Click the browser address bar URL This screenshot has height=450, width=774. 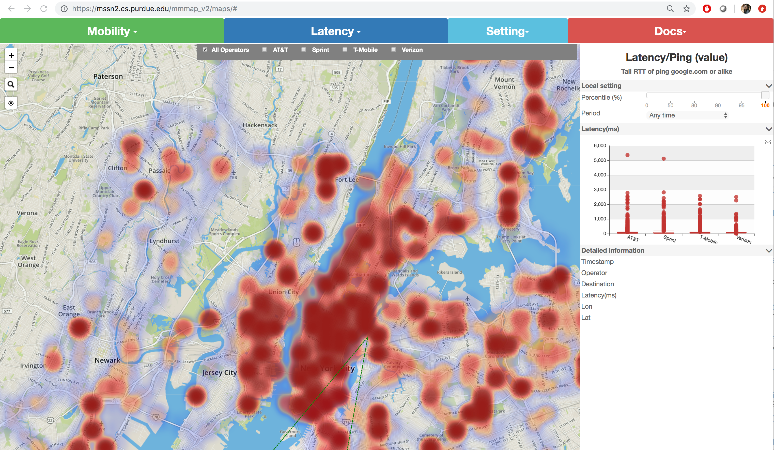tap(154, 9)
